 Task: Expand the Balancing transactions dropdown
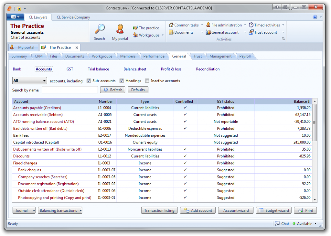(x=60, y=210)
